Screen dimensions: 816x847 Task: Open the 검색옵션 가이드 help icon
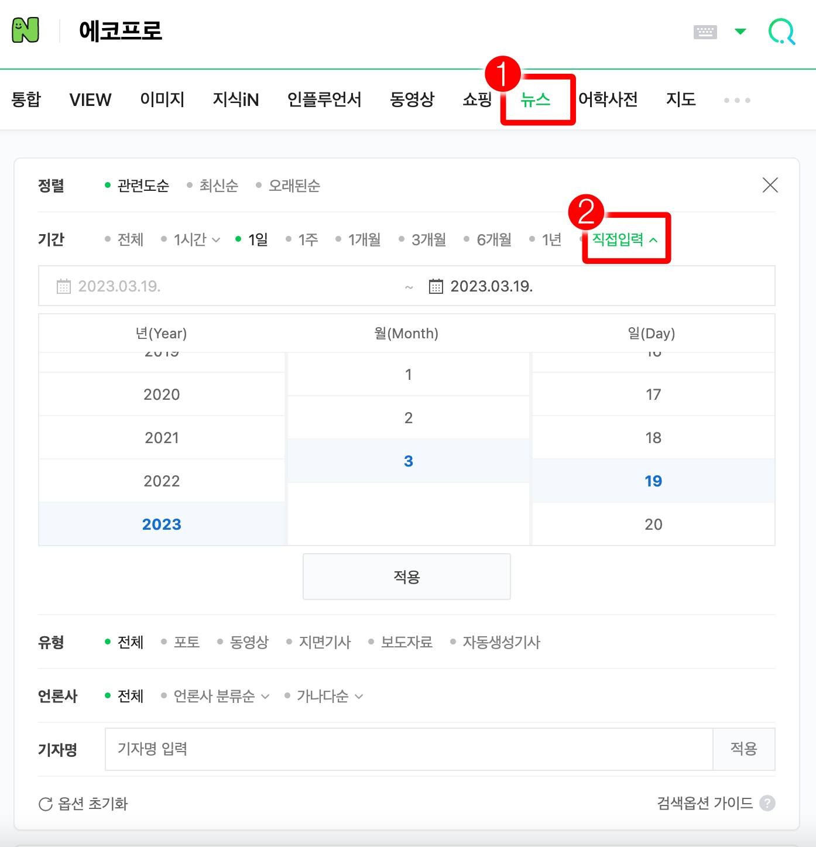[x=767, y=803]
